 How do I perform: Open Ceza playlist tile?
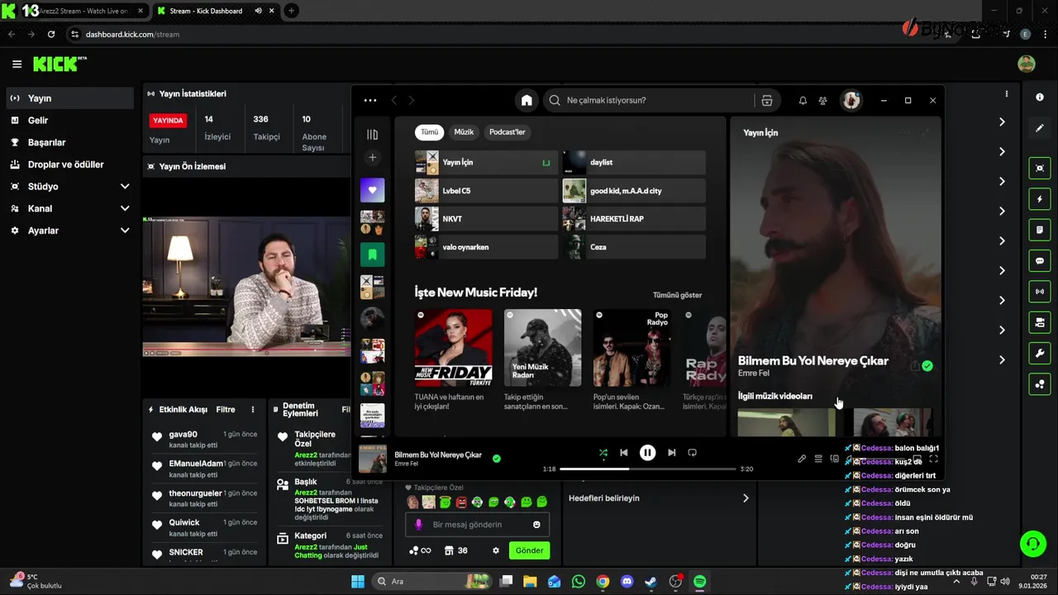coord(634,247)
